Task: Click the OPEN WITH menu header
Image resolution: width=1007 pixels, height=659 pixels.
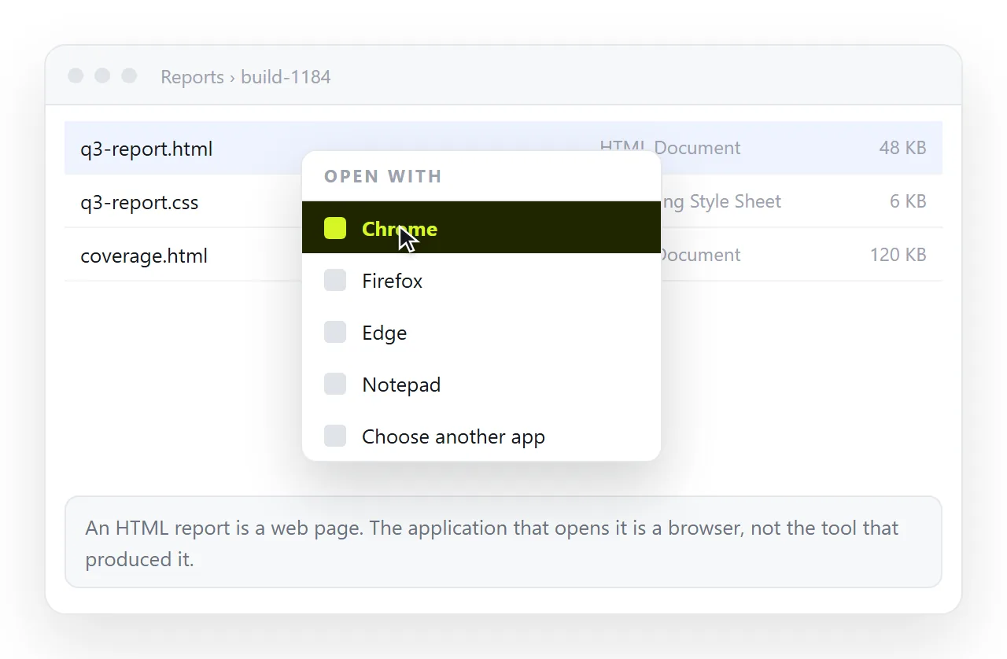Action: pos(383,176)
